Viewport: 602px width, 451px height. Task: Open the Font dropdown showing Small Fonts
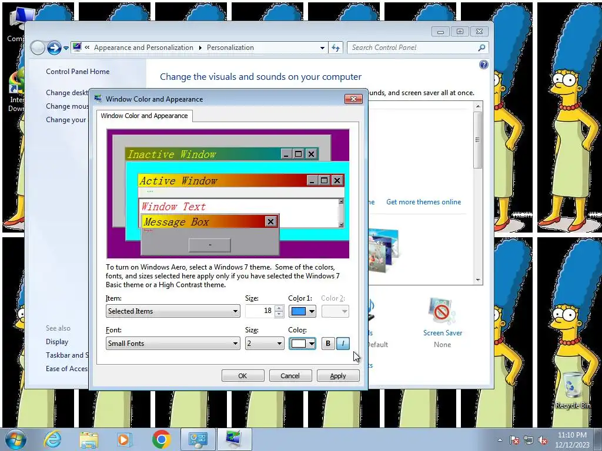(x=173, y=343)
